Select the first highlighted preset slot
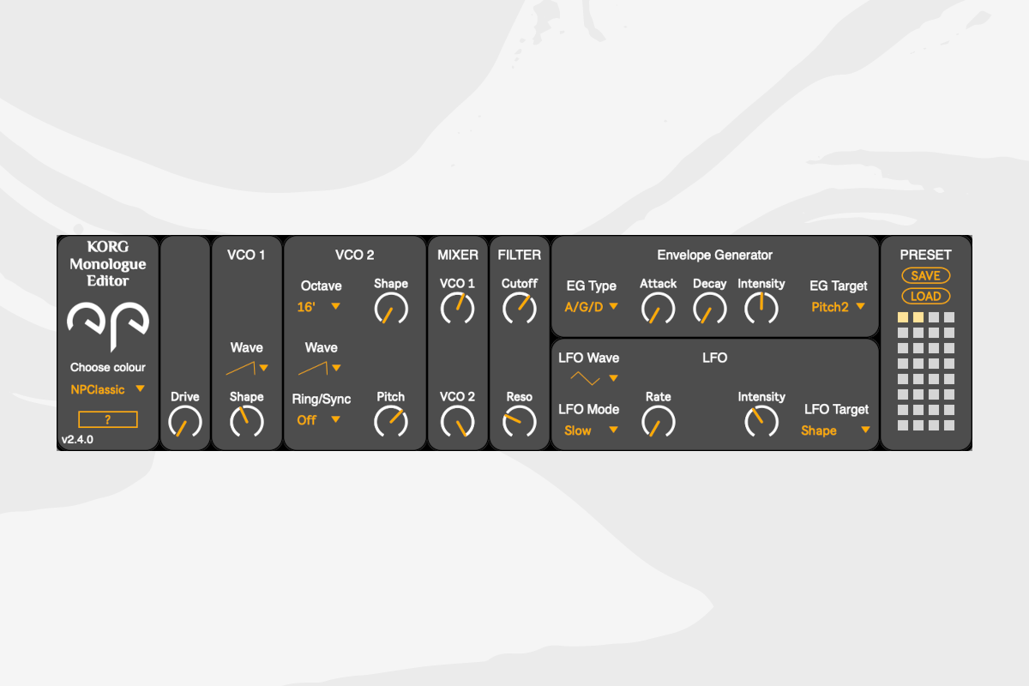Viewport: 1029px width, 686px height. [x=903, y=318]
